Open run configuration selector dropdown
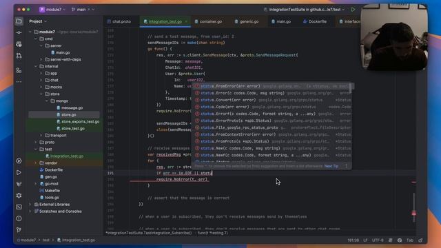Image resolution: width=441 pixels, height=248 pixels. 305,10
